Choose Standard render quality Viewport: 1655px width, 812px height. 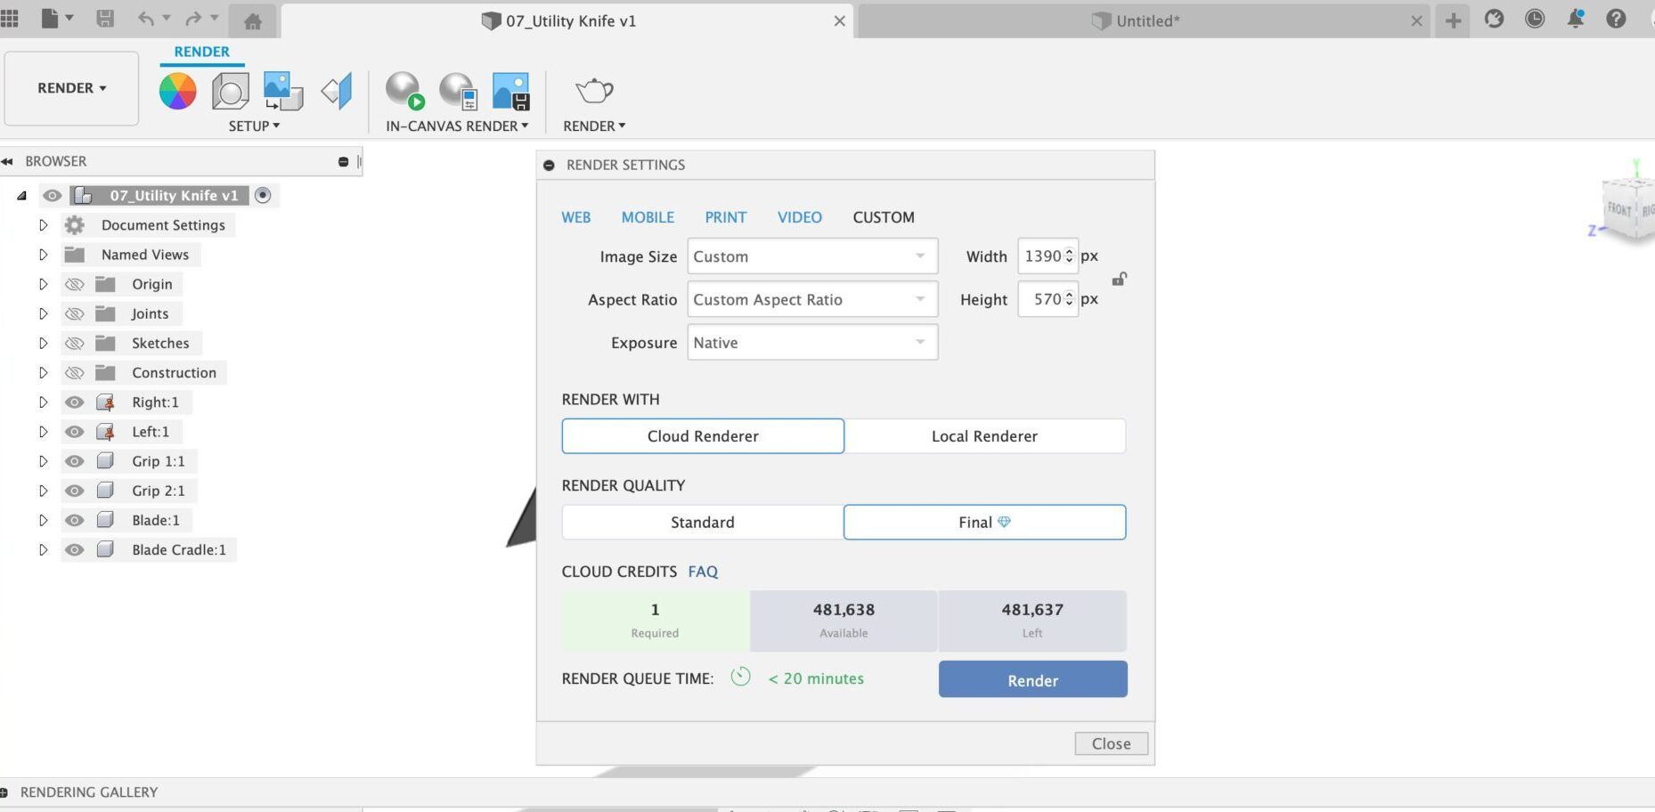703,523
